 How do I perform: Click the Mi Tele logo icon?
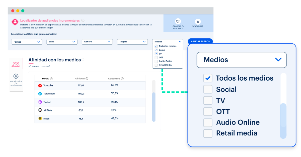(x=40, y=110)
